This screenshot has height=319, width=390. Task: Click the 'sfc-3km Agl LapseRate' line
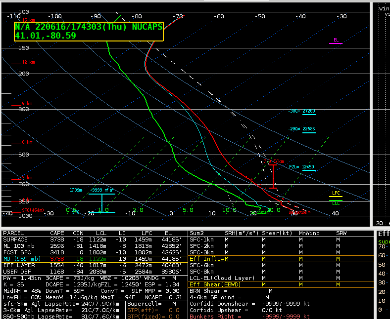[61, 304]
